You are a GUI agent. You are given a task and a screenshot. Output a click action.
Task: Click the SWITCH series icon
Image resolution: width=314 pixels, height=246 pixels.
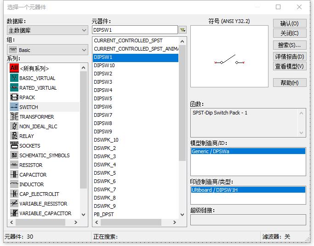[x=14, y=107]
